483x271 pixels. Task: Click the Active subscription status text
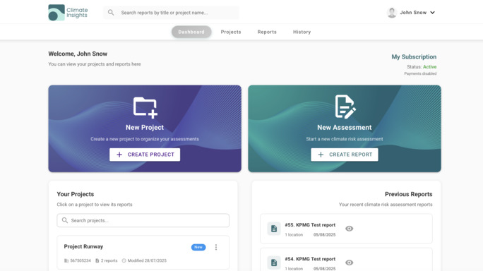tap(430, 67)
